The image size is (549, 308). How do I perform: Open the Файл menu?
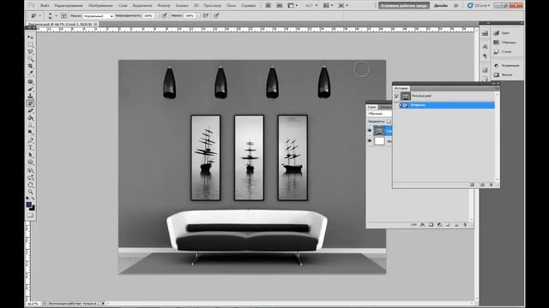click(x=45, y=6)
